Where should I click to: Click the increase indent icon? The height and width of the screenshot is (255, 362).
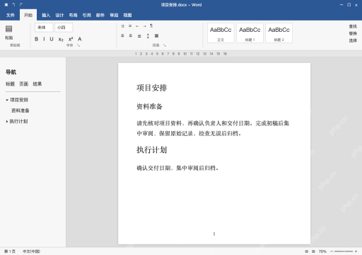(x=144, y=26)
